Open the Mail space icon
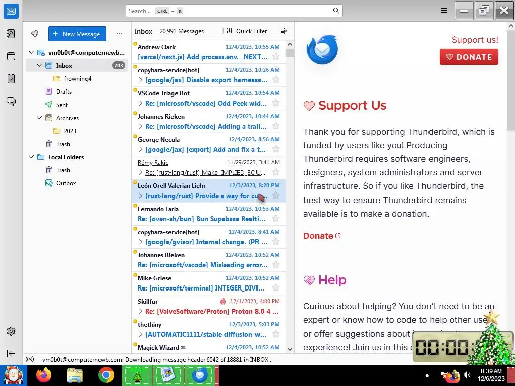 (x=11, y=11)
